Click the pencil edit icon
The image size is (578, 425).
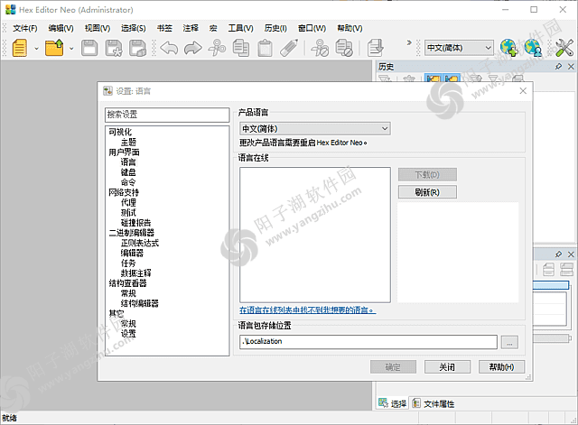coord(289,48)
